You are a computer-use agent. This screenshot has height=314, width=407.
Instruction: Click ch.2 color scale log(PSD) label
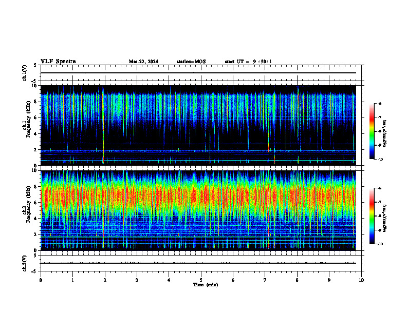point(385,218)
